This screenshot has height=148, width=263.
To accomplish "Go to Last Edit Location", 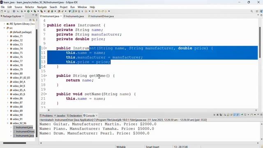I will [99, 11].
